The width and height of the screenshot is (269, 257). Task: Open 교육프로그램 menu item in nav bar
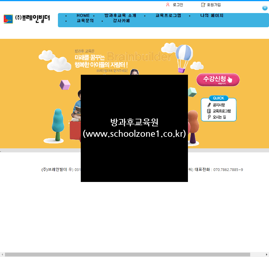pos(168,15)
